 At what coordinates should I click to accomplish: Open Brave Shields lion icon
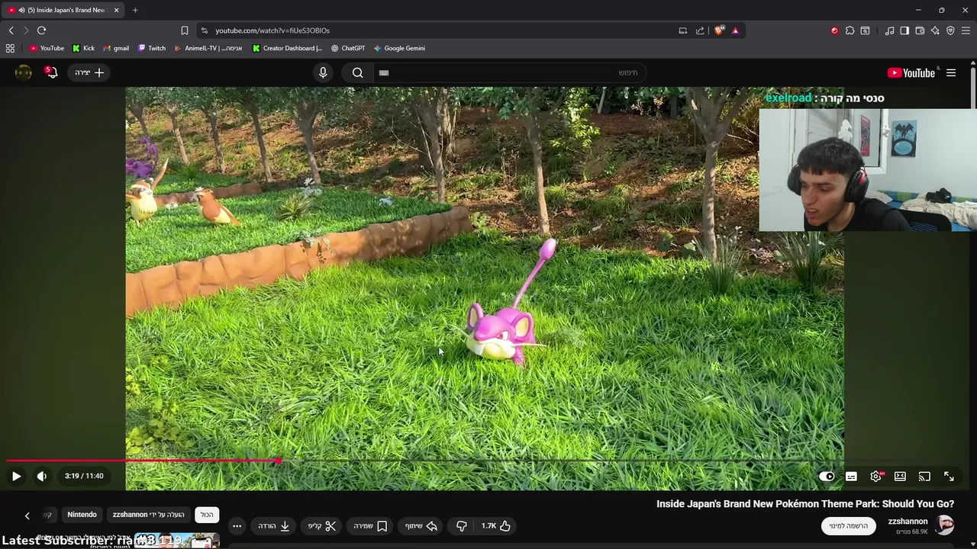point(718,30)
